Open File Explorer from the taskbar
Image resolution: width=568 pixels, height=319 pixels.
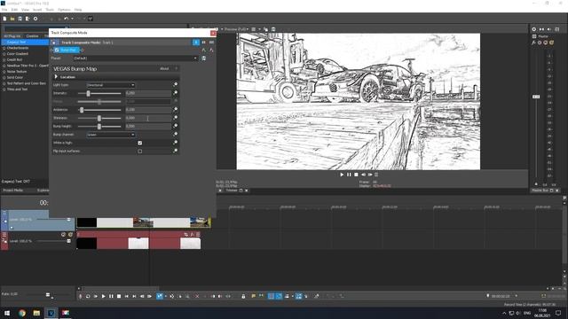point(36,313)
